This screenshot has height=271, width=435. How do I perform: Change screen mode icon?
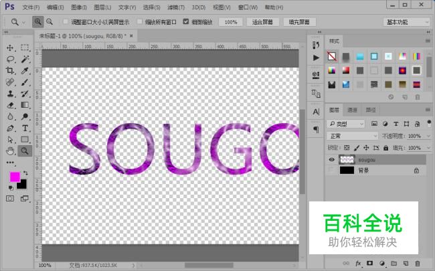click(x=25, y=199)
